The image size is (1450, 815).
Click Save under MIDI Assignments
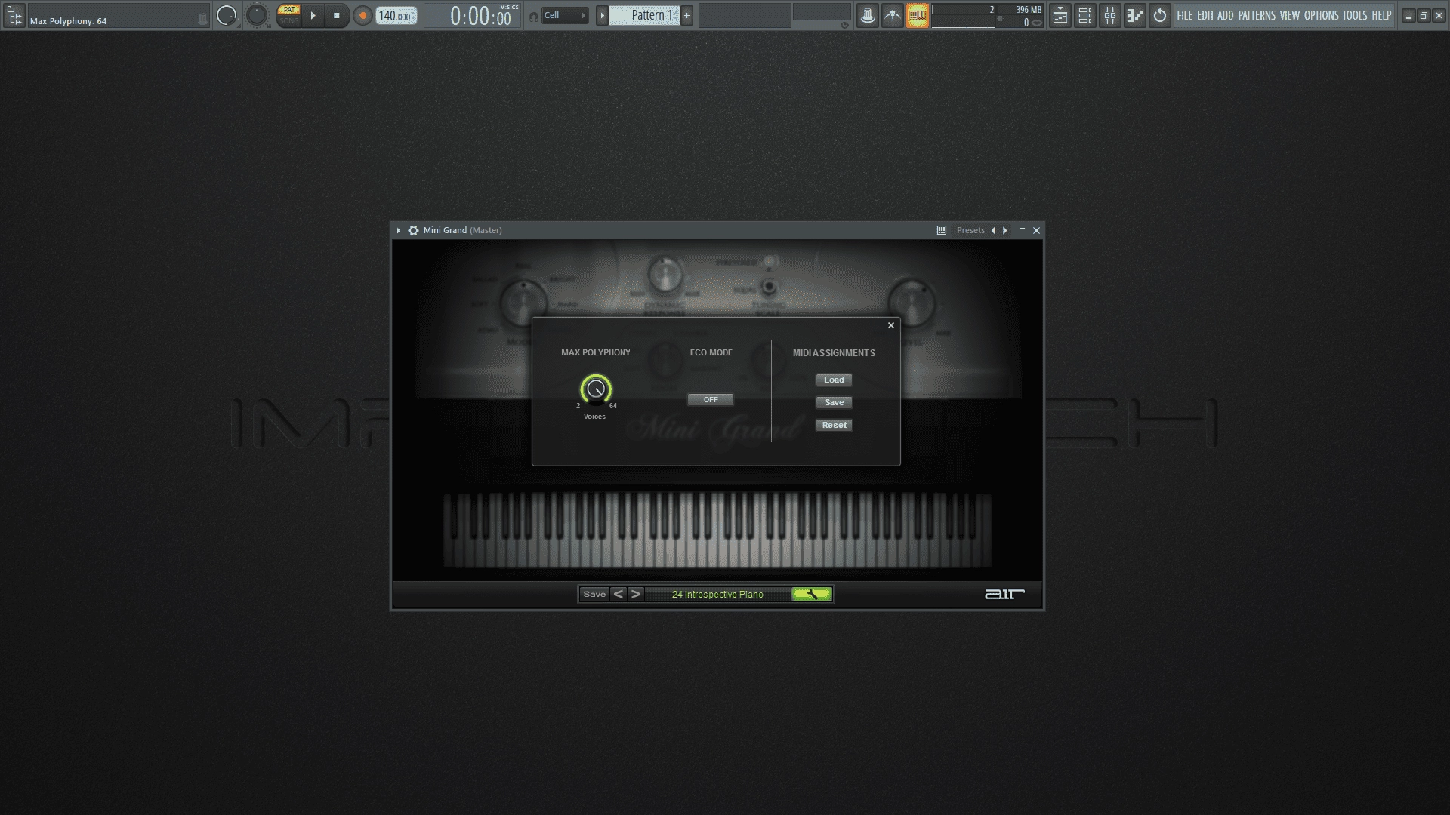coord(834,402)
